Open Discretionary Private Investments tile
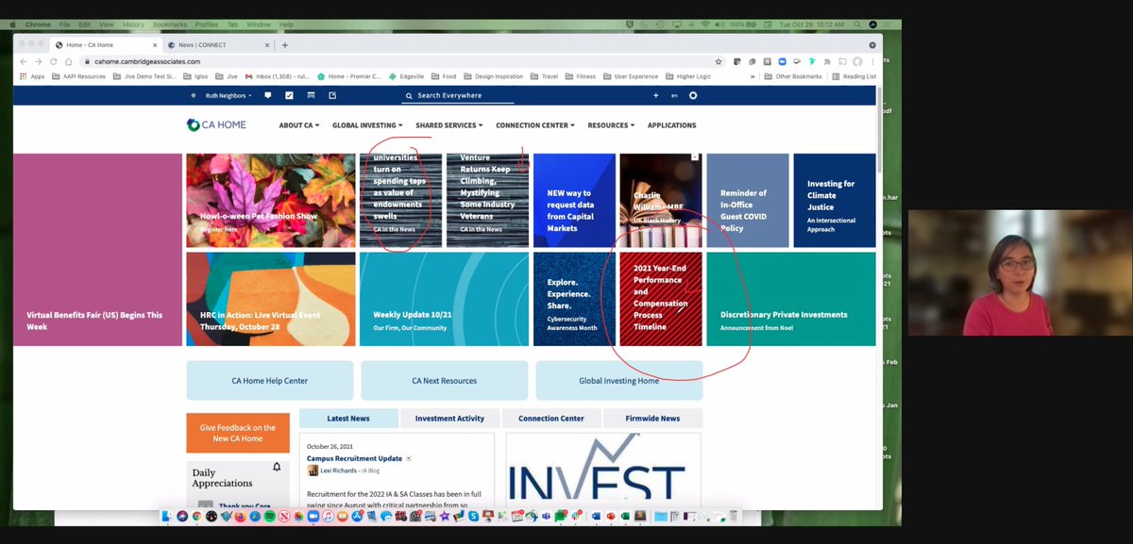Viewport: 1133px width, 544px height. (791, 300)
